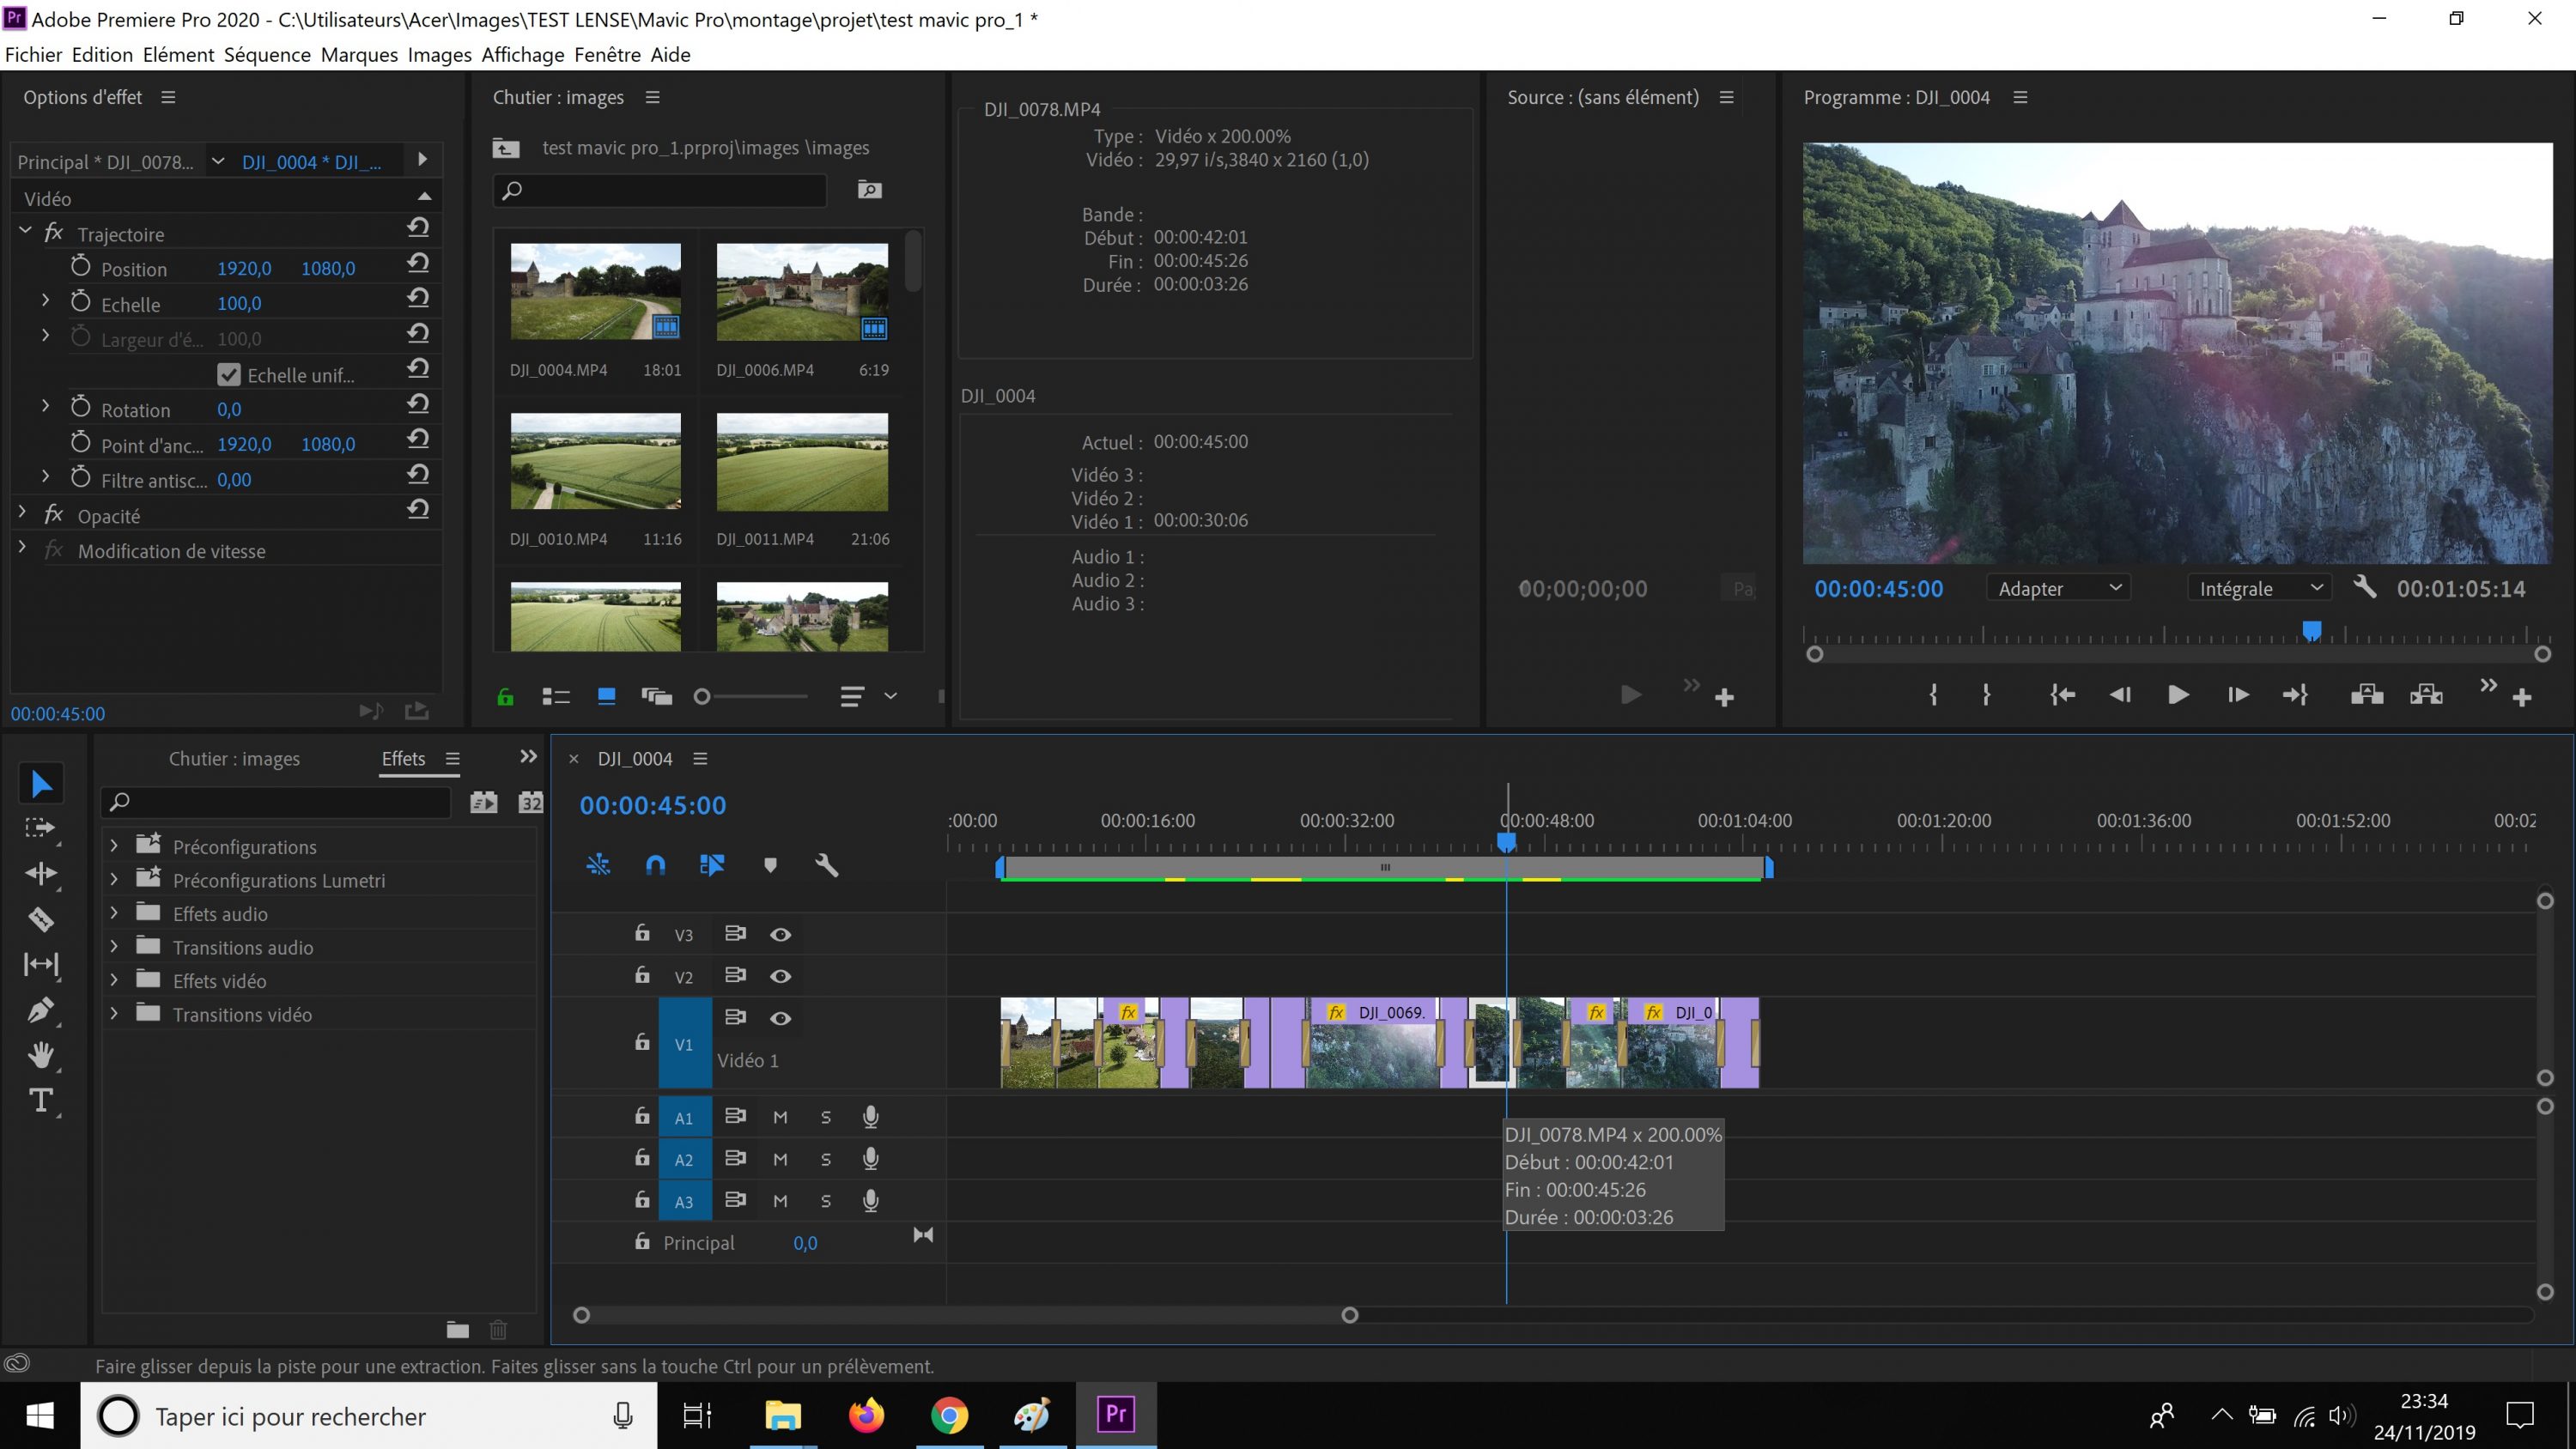Select the DJI_0006.MP4 thumbnail
The height and width of the screenshot is (1449, 2576).
pyautogui.click(x=802, y=292)
